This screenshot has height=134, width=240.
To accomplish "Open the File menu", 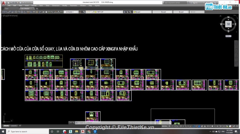I will coord(9,6).
